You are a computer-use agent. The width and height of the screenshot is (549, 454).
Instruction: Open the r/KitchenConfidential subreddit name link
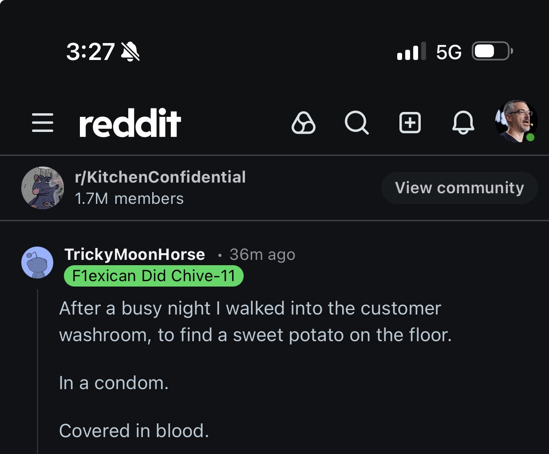coord(160,177)
